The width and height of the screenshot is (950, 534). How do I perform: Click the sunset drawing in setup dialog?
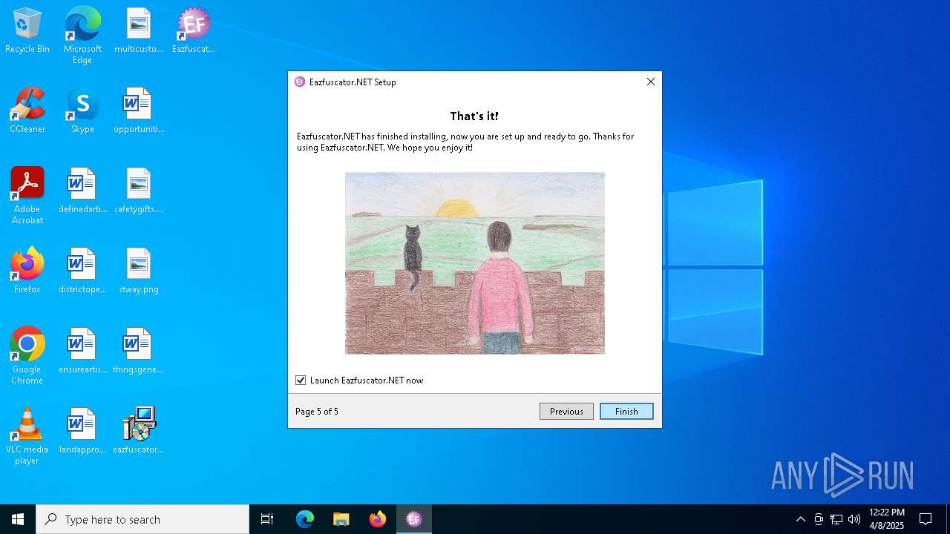click(x=475, y=263)
